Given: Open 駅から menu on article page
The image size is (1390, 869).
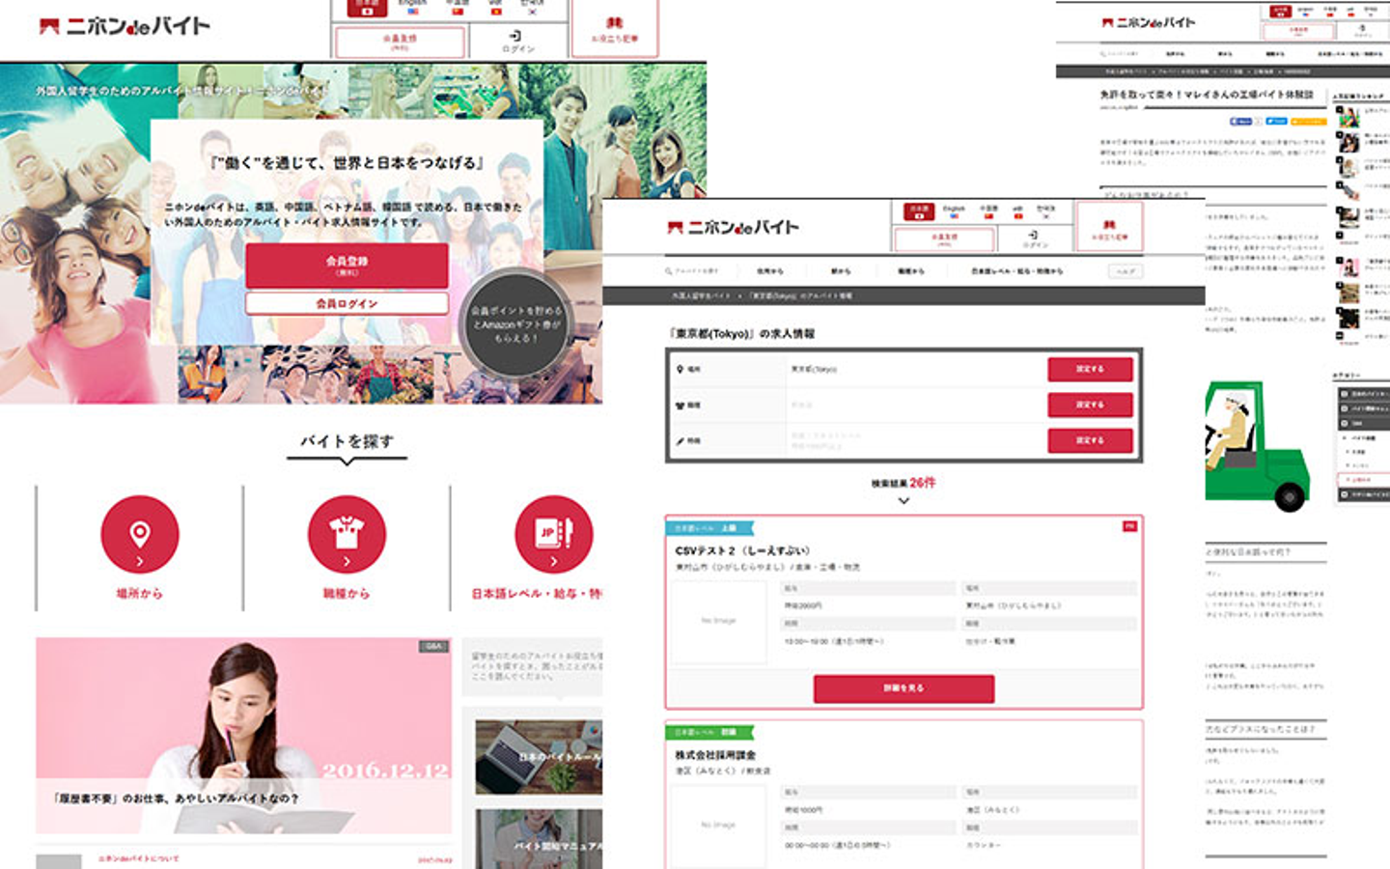Looking at the screenshot, I should [x=1225, y=54].
